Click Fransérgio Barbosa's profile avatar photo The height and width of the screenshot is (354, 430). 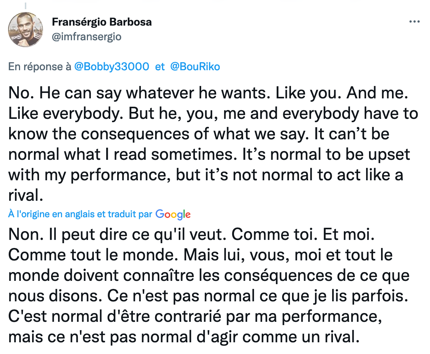[x=26, y=29]
